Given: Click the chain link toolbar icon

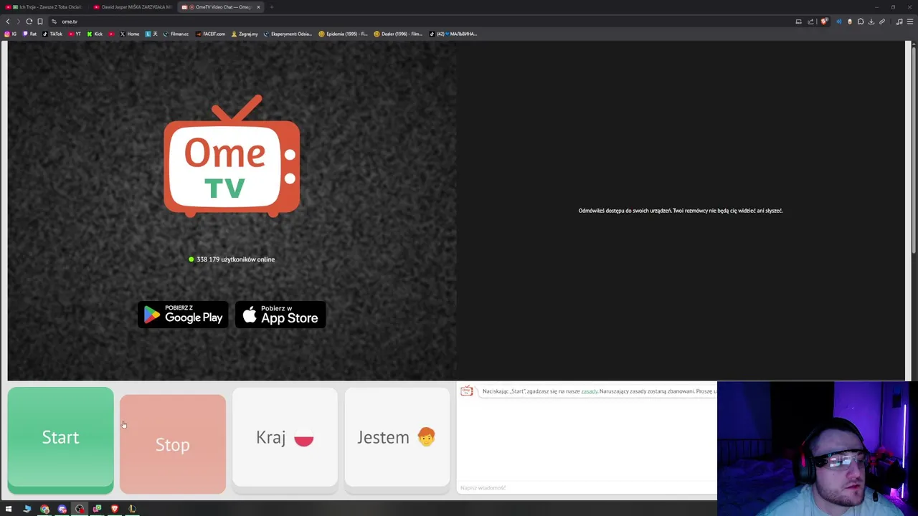Looking at the screenshot, I should 882,21.
